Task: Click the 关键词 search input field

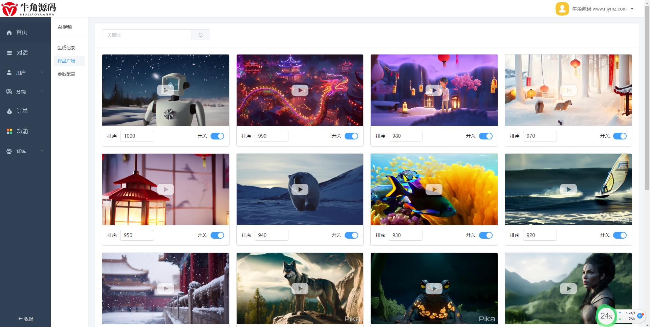Action: [147, 35]
